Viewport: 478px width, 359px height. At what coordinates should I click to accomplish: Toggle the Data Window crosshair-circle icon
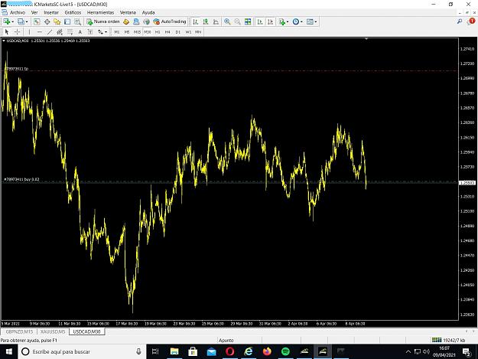pyautogui.click(x=47, y=21)
